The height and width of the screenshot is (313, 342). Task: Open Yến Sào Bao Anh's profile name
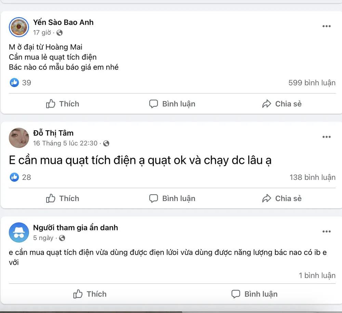pyautogui.click(x=63, y=22)
